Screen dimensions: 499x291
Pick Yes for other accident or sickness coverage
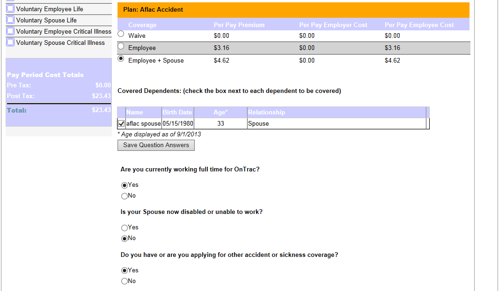(125, 270)
